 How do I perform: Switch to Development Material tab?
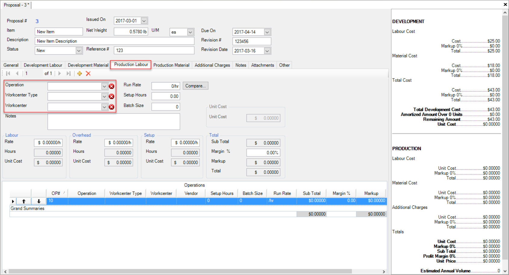point(88,65)
